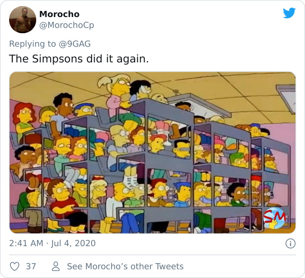This screenshot has height=278, width=305.
Task: Select See Morocho's other Tweets
Action: click(x=125, y=266)
